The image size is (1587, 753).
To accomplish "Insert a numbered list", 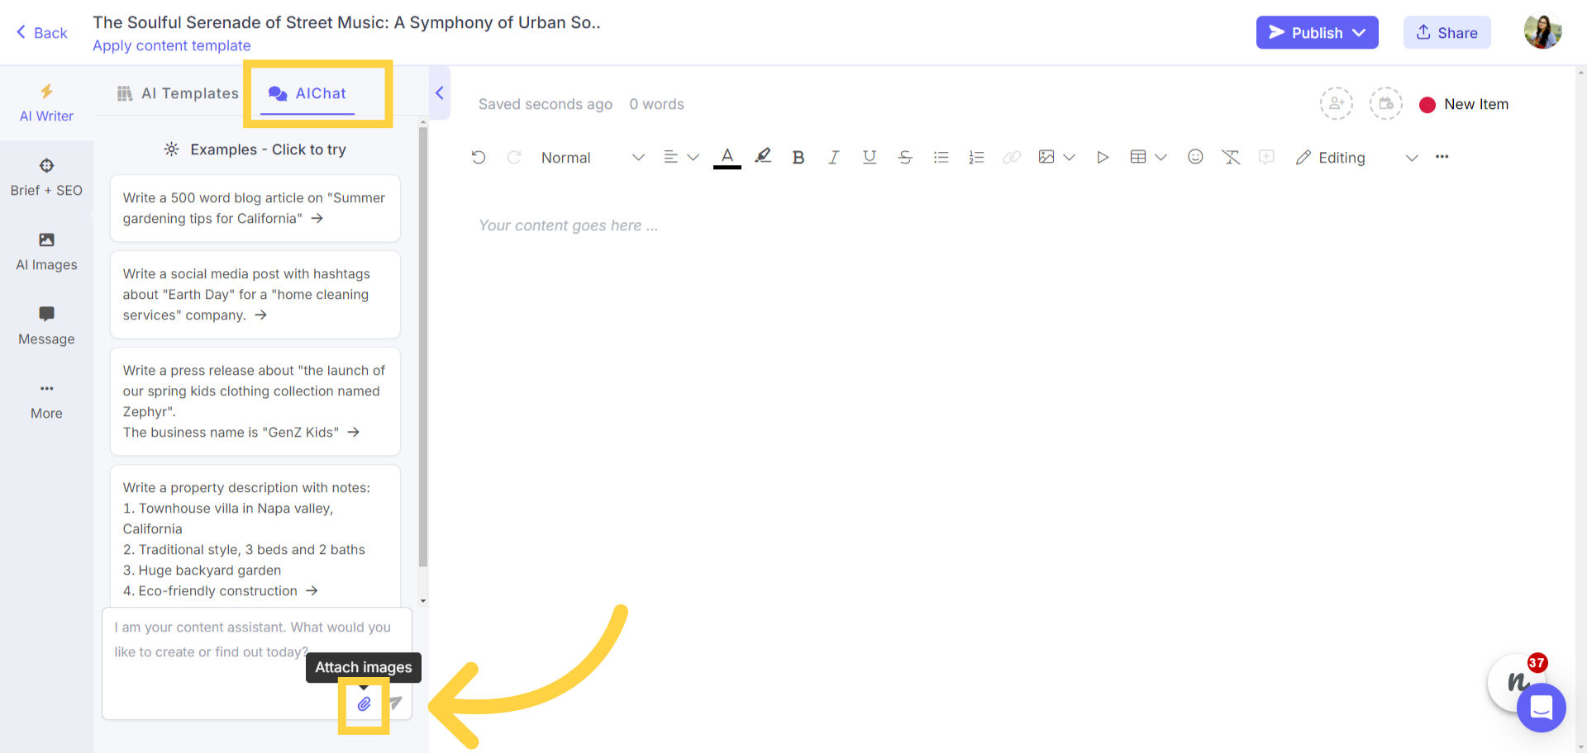I will tap(976, 157).
